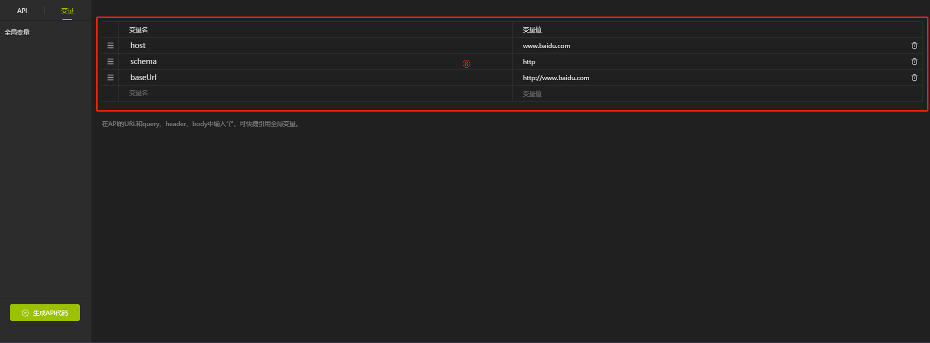Click drag handle icon for baseUrl row

[x=111, y=77]
